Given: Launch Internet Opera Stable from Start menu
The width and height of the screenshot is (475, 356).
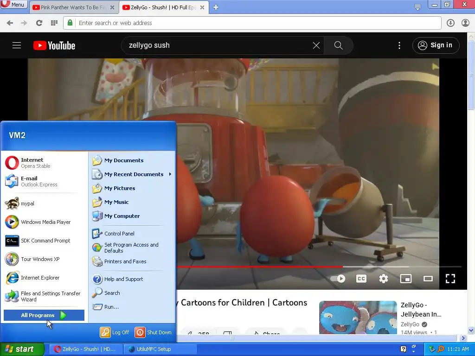Looking at the screenshot, I should [x=44, y=163].
